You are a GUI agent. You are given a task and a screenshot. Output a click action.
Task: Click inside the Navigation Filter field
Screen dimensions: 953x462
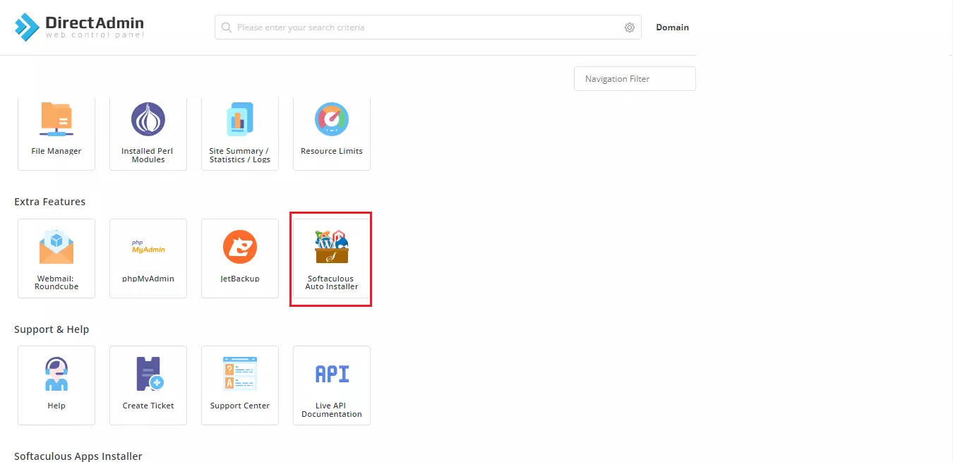634,78
